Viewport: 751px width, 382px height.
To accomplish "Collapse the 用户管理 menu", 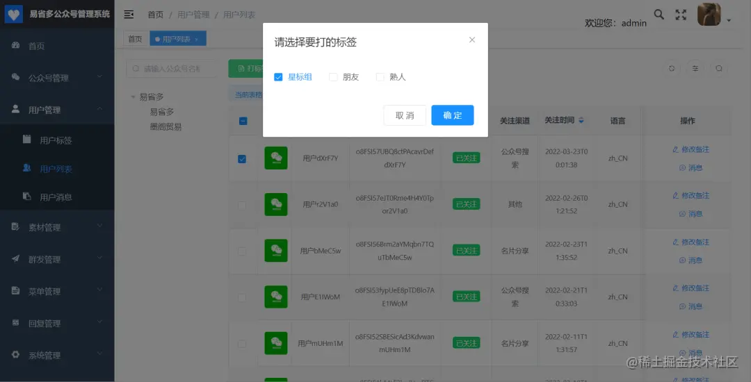I will 57,110.
